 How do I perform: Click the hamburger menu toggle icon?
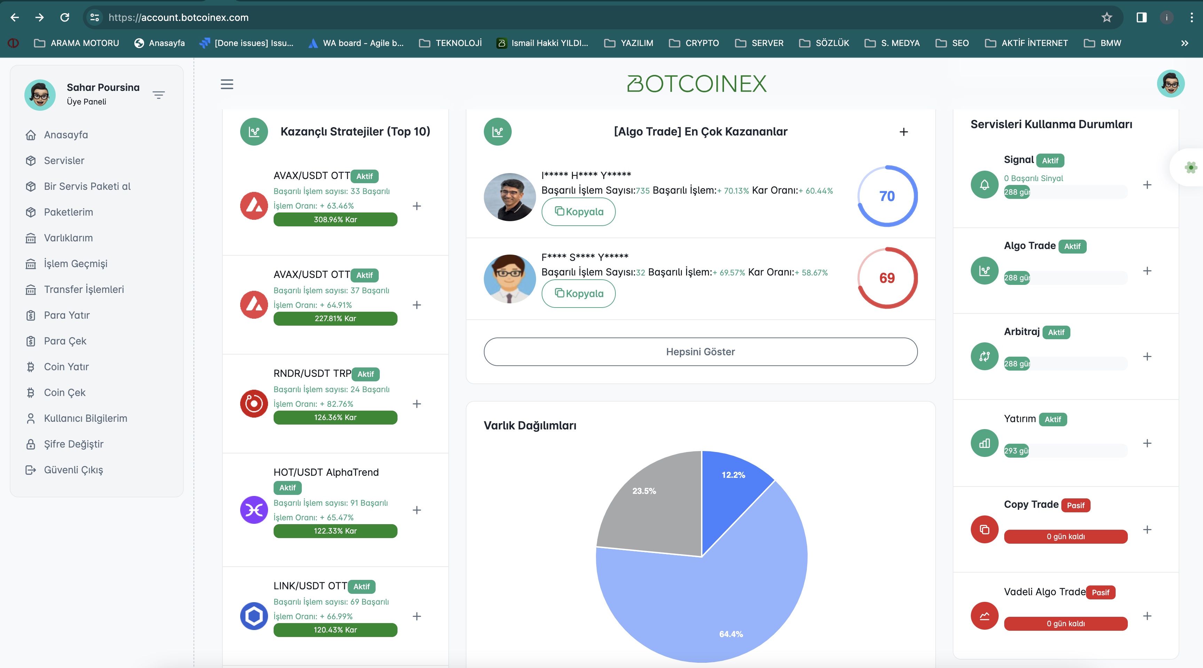[x=227, y=84]
